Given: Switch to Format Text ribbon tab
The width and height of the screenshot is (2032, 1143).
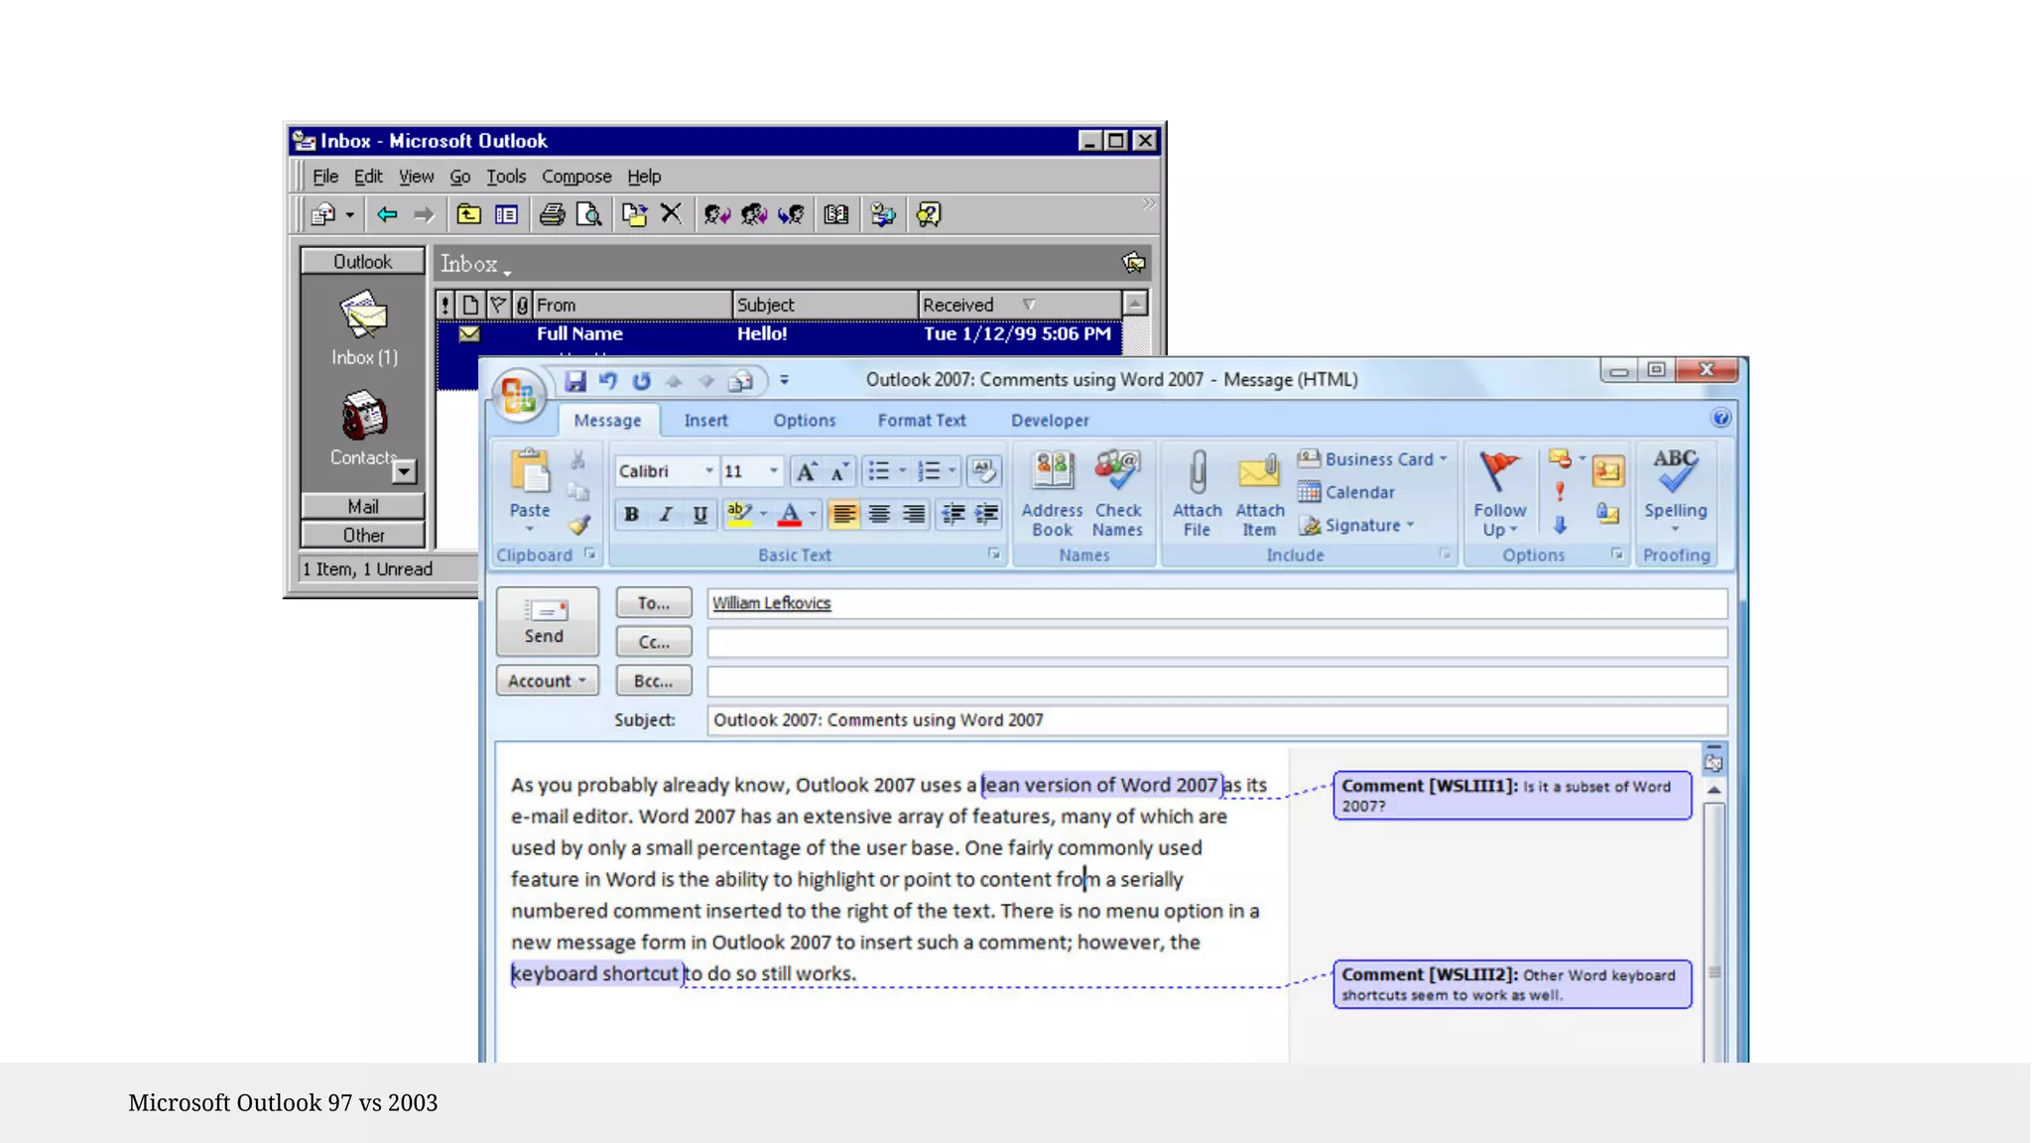Looking at the screenshot, I should 922,421.
